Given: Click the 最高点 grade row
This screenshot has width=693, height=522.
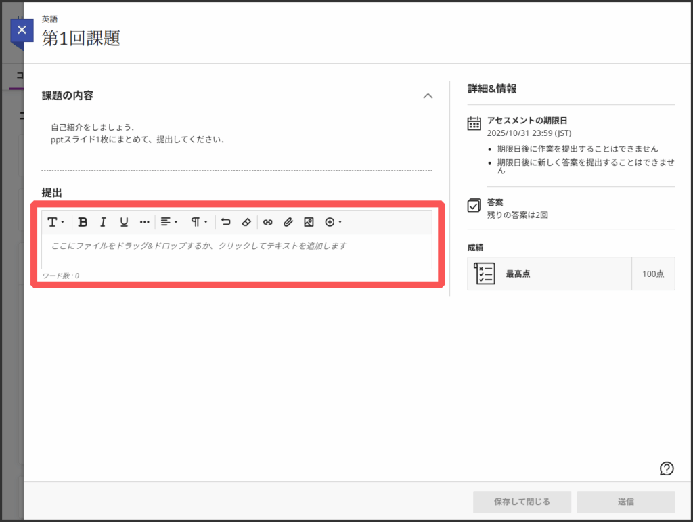Looking at the screenshot, I should (571, 274).
